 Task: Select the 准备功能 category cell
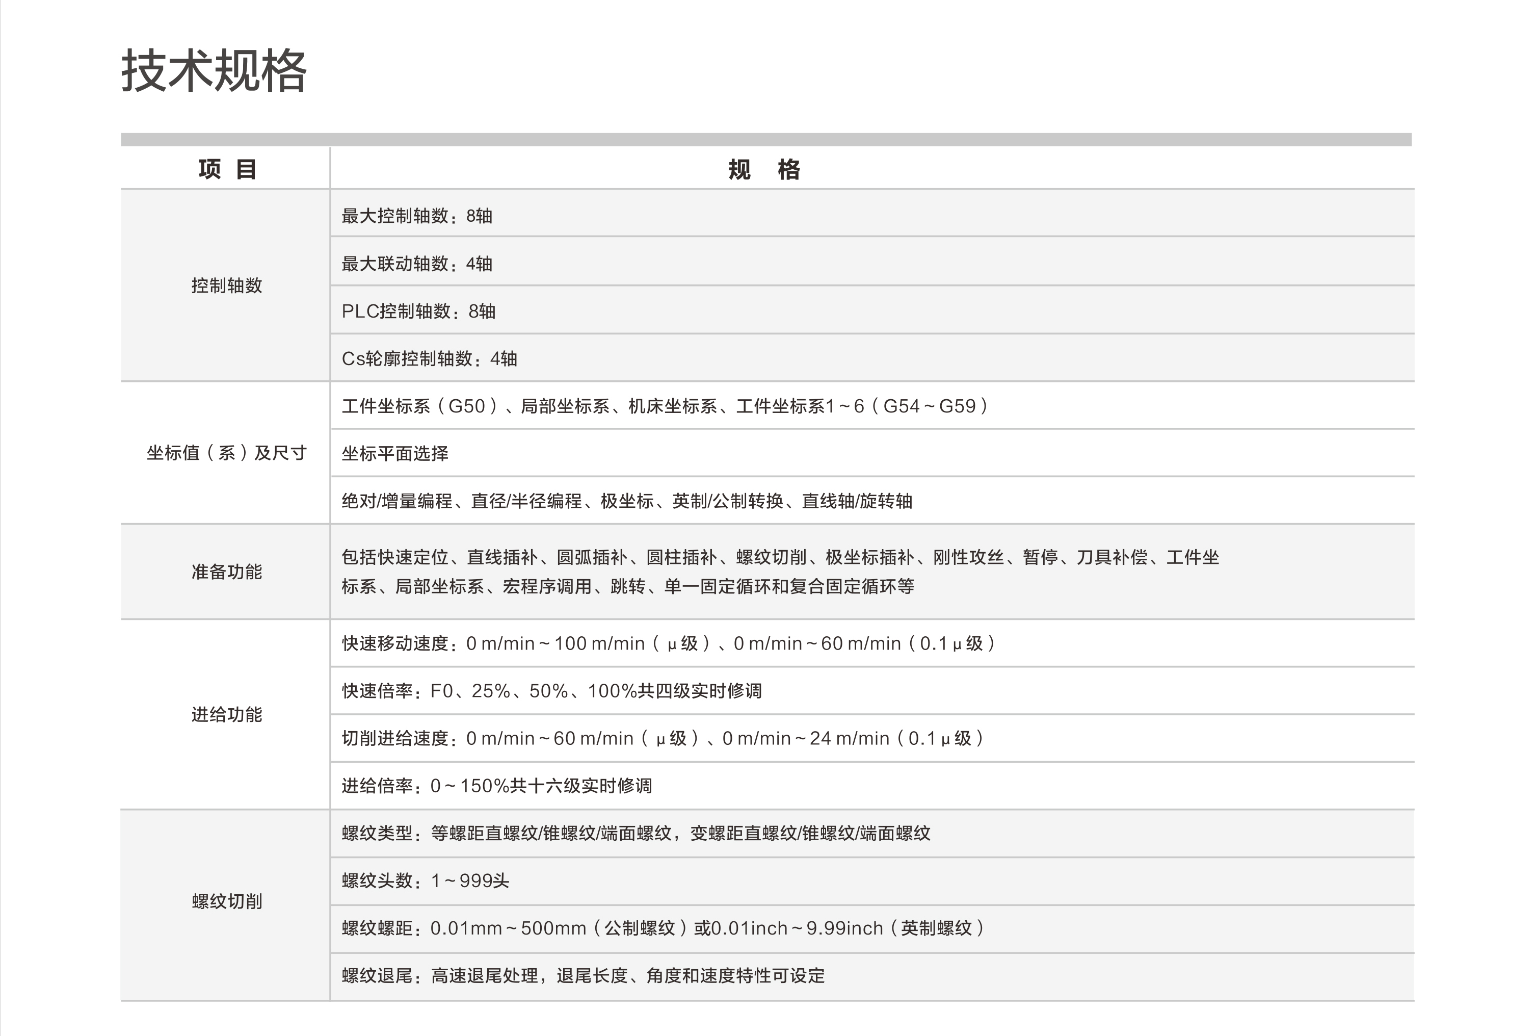tap(226, 572)
